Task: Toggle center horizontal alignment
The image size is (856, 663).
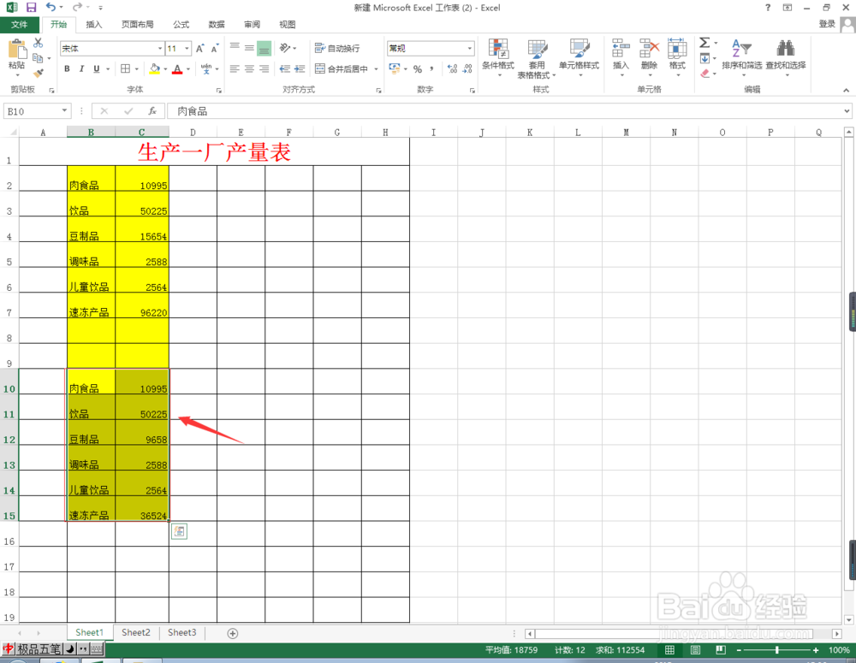Action: pyautogui.click(x=249, y=68)
